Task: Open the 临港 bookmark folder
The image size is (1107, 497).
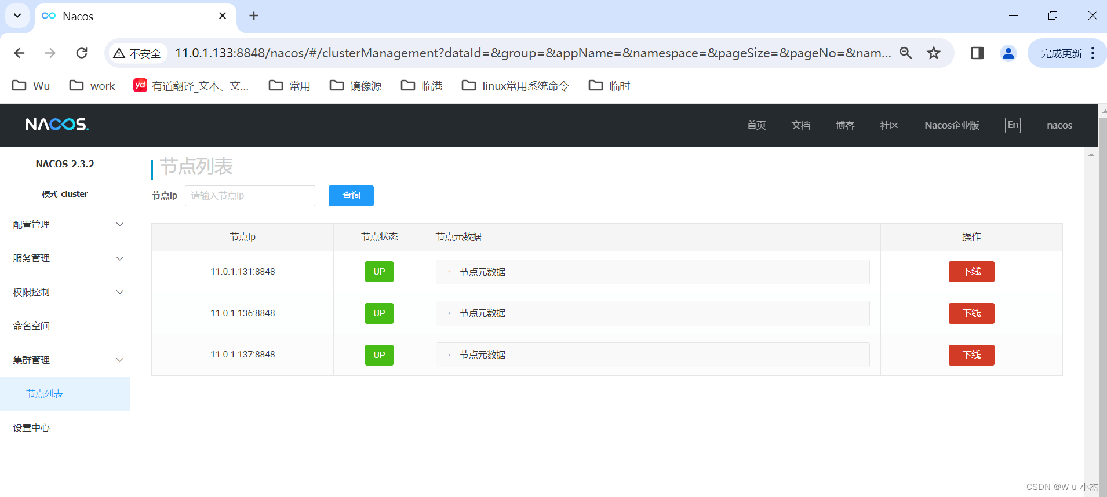Action: pyautogui.click(x=422, y=86)
